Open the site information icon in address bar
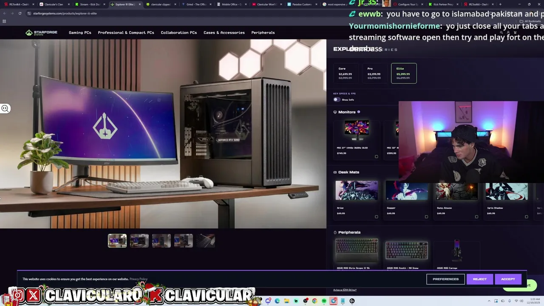The width and height of the screenshot is (544, 306). pos(29,13)
